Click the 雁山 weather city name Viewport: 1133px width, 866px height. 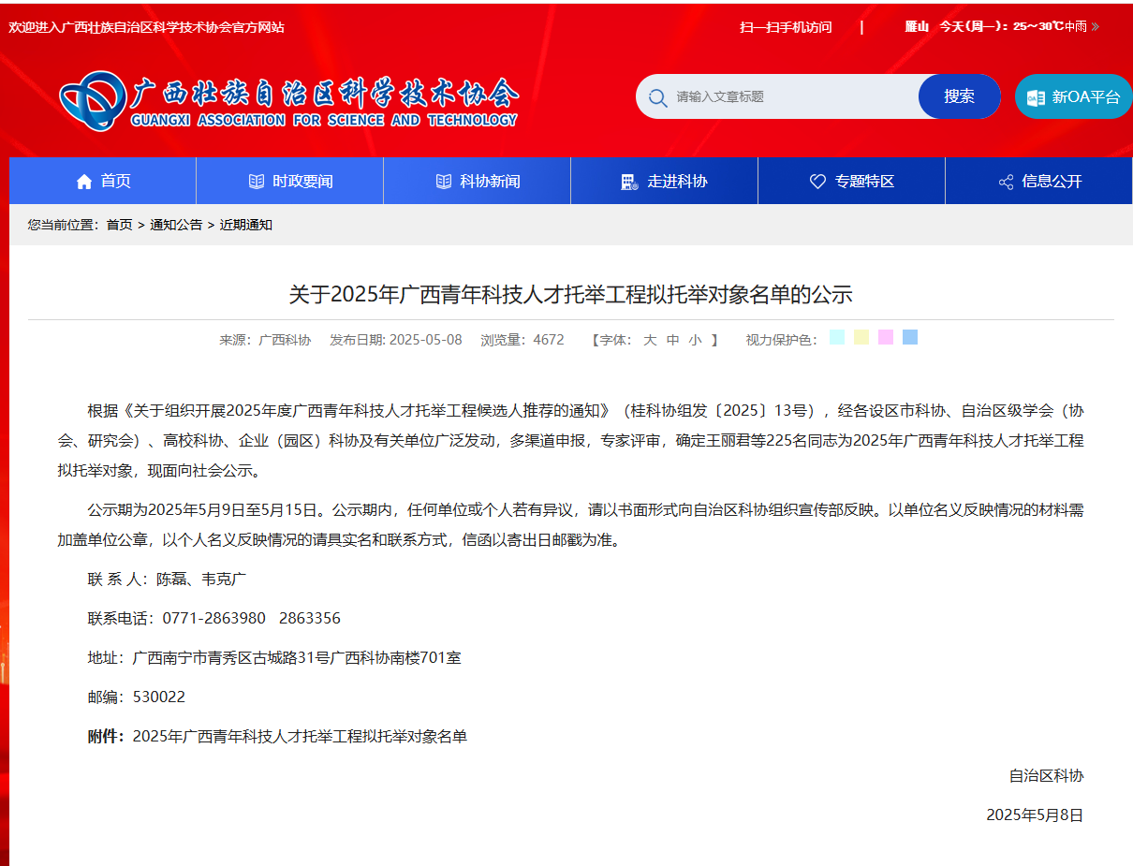point(917,27)
